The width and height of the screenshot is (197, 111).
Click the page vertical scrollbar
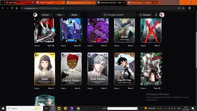pos(196,50)
